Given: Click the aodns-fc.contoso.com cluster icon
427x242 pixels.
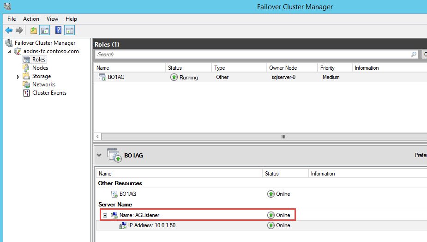Looking at the screenshot, I should (18, 51).
